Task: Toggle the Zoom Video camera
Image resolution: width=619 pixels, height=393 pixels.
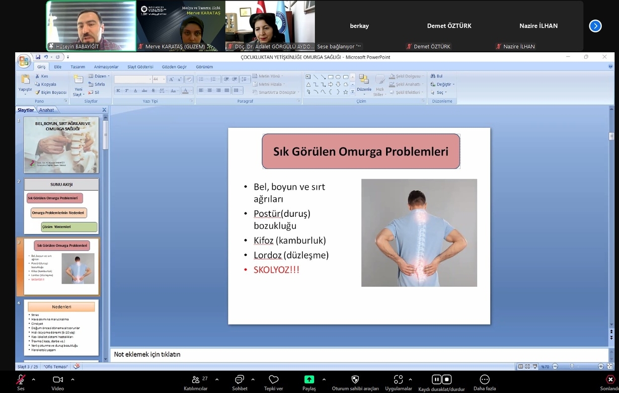Action: point(58,382)
